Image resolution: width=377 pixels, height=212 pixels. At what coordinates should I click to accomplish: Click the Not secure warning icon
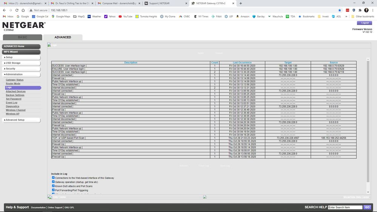coord(31,10)
